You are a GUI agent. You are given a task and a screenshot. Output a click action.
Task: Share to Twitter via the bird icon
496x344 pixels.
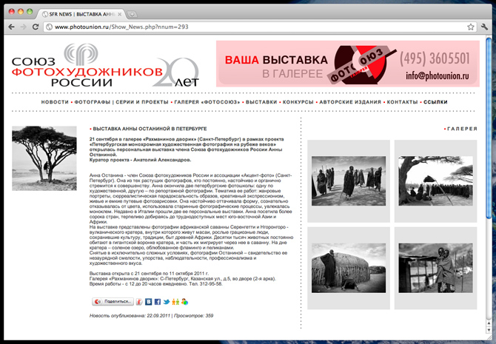(167, 302)
